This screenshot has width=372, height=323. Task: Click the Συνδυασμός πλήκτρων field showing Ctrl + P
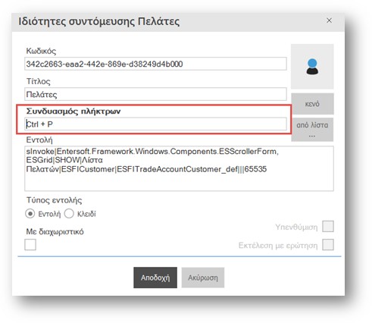(x=155, y=124)
